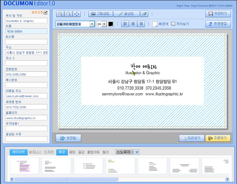
Task: Open the black text color swatch
Action: click(x=111, y=24)
